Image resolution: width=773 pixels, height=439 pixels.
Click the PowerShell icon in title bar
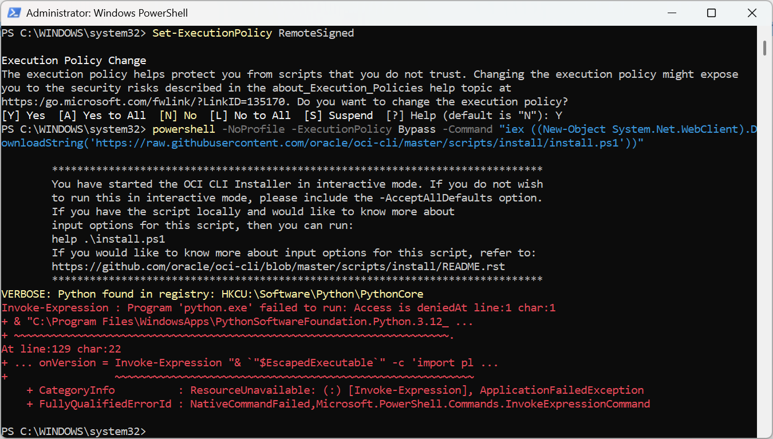pyautogui.click(x=14, y=13)
